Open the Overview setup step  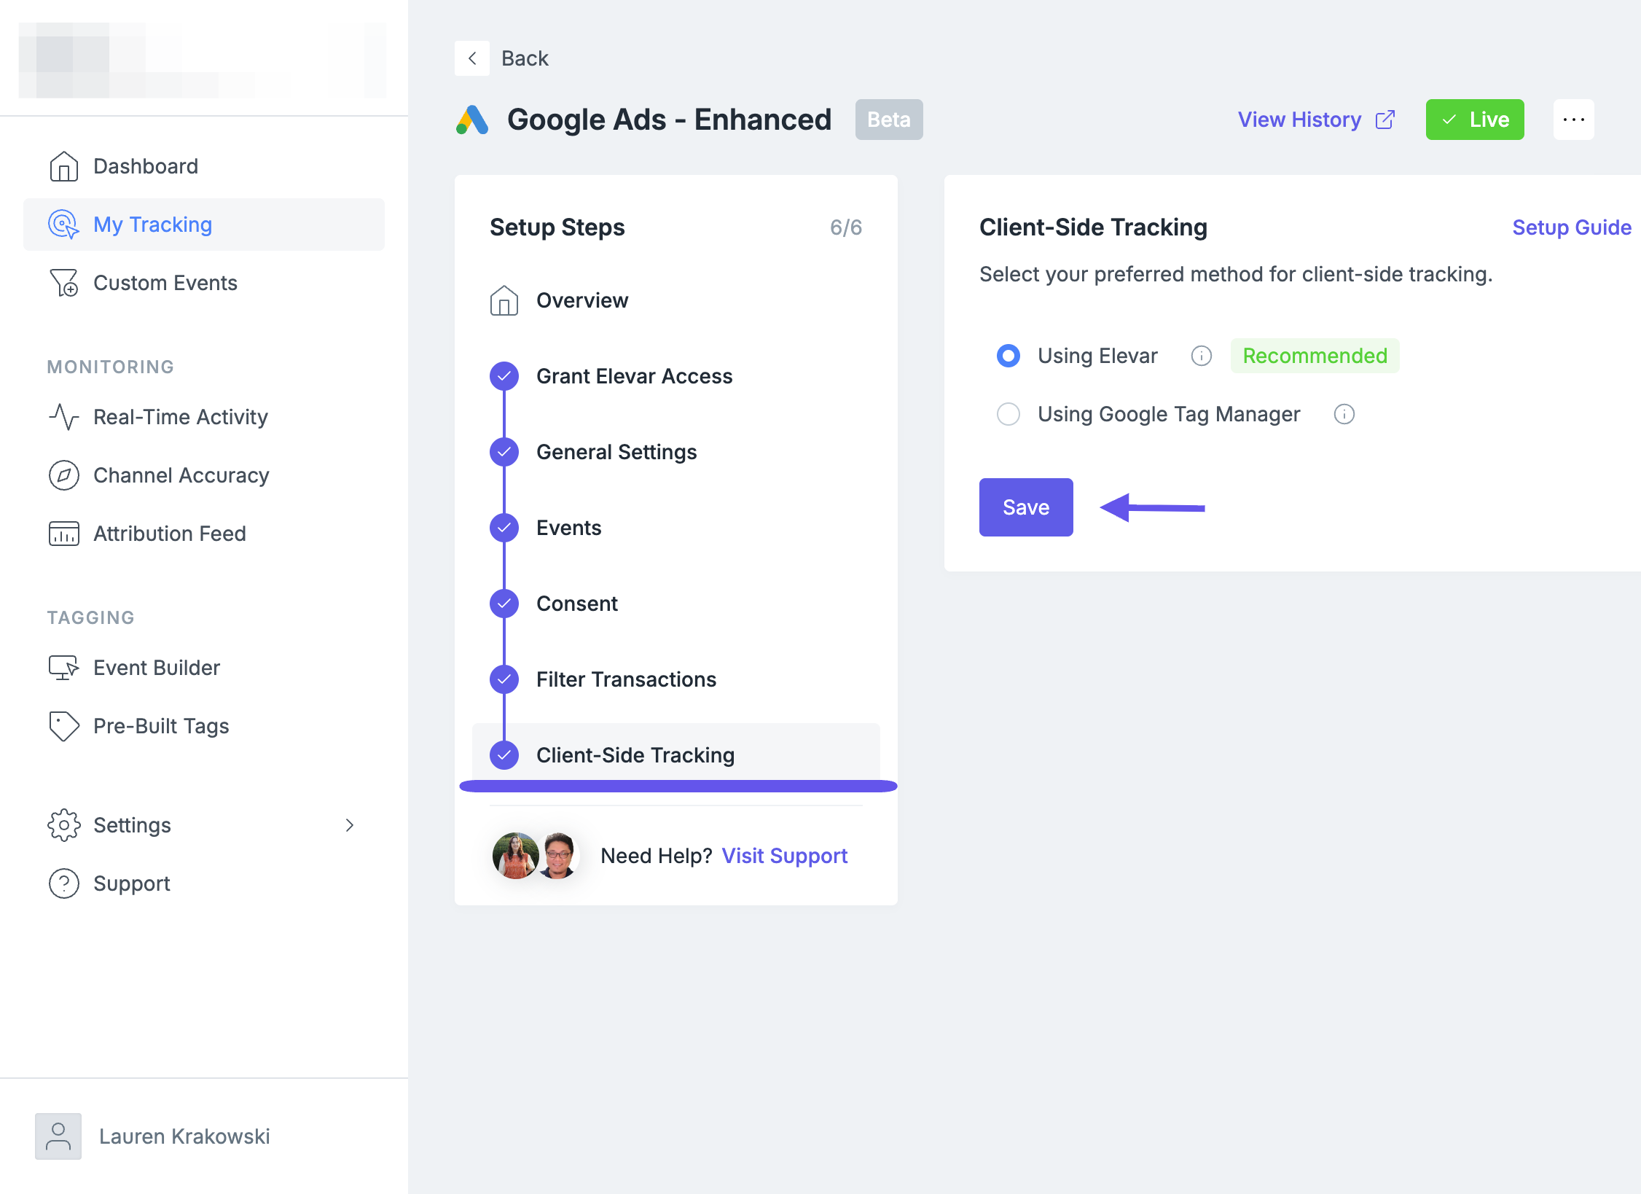click(676, 300)
